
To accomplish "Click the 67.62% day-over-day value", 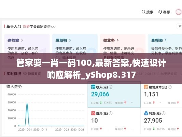I will (x=108, y=103).
